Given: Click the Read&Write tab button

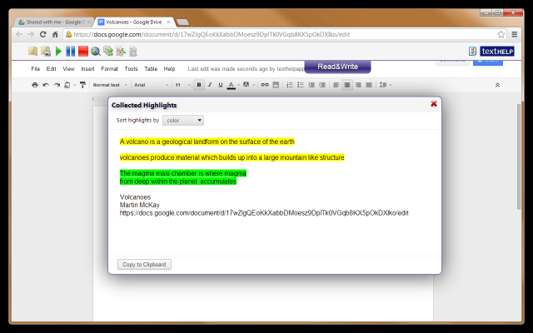Looking at the screenshot, I should (337, 67).
